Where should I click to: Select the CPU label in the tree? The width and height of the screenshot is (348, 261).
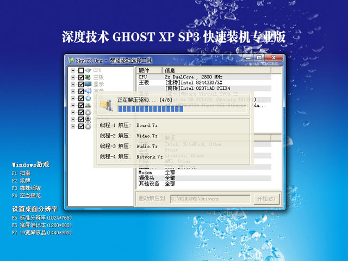coord(97,70)
